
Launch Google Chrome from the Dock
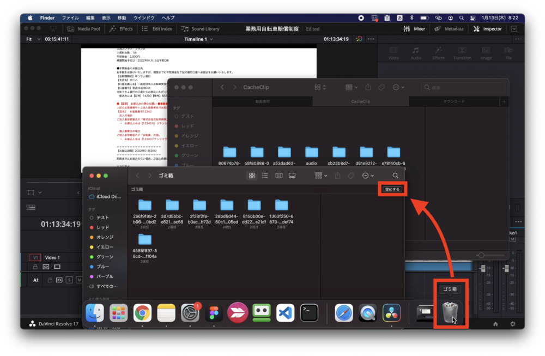point(142,312)
